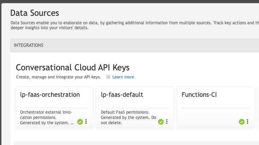Click the lp-faas-default green status checkmark
This screenshot has width=259, height=145.
point(161,122)
